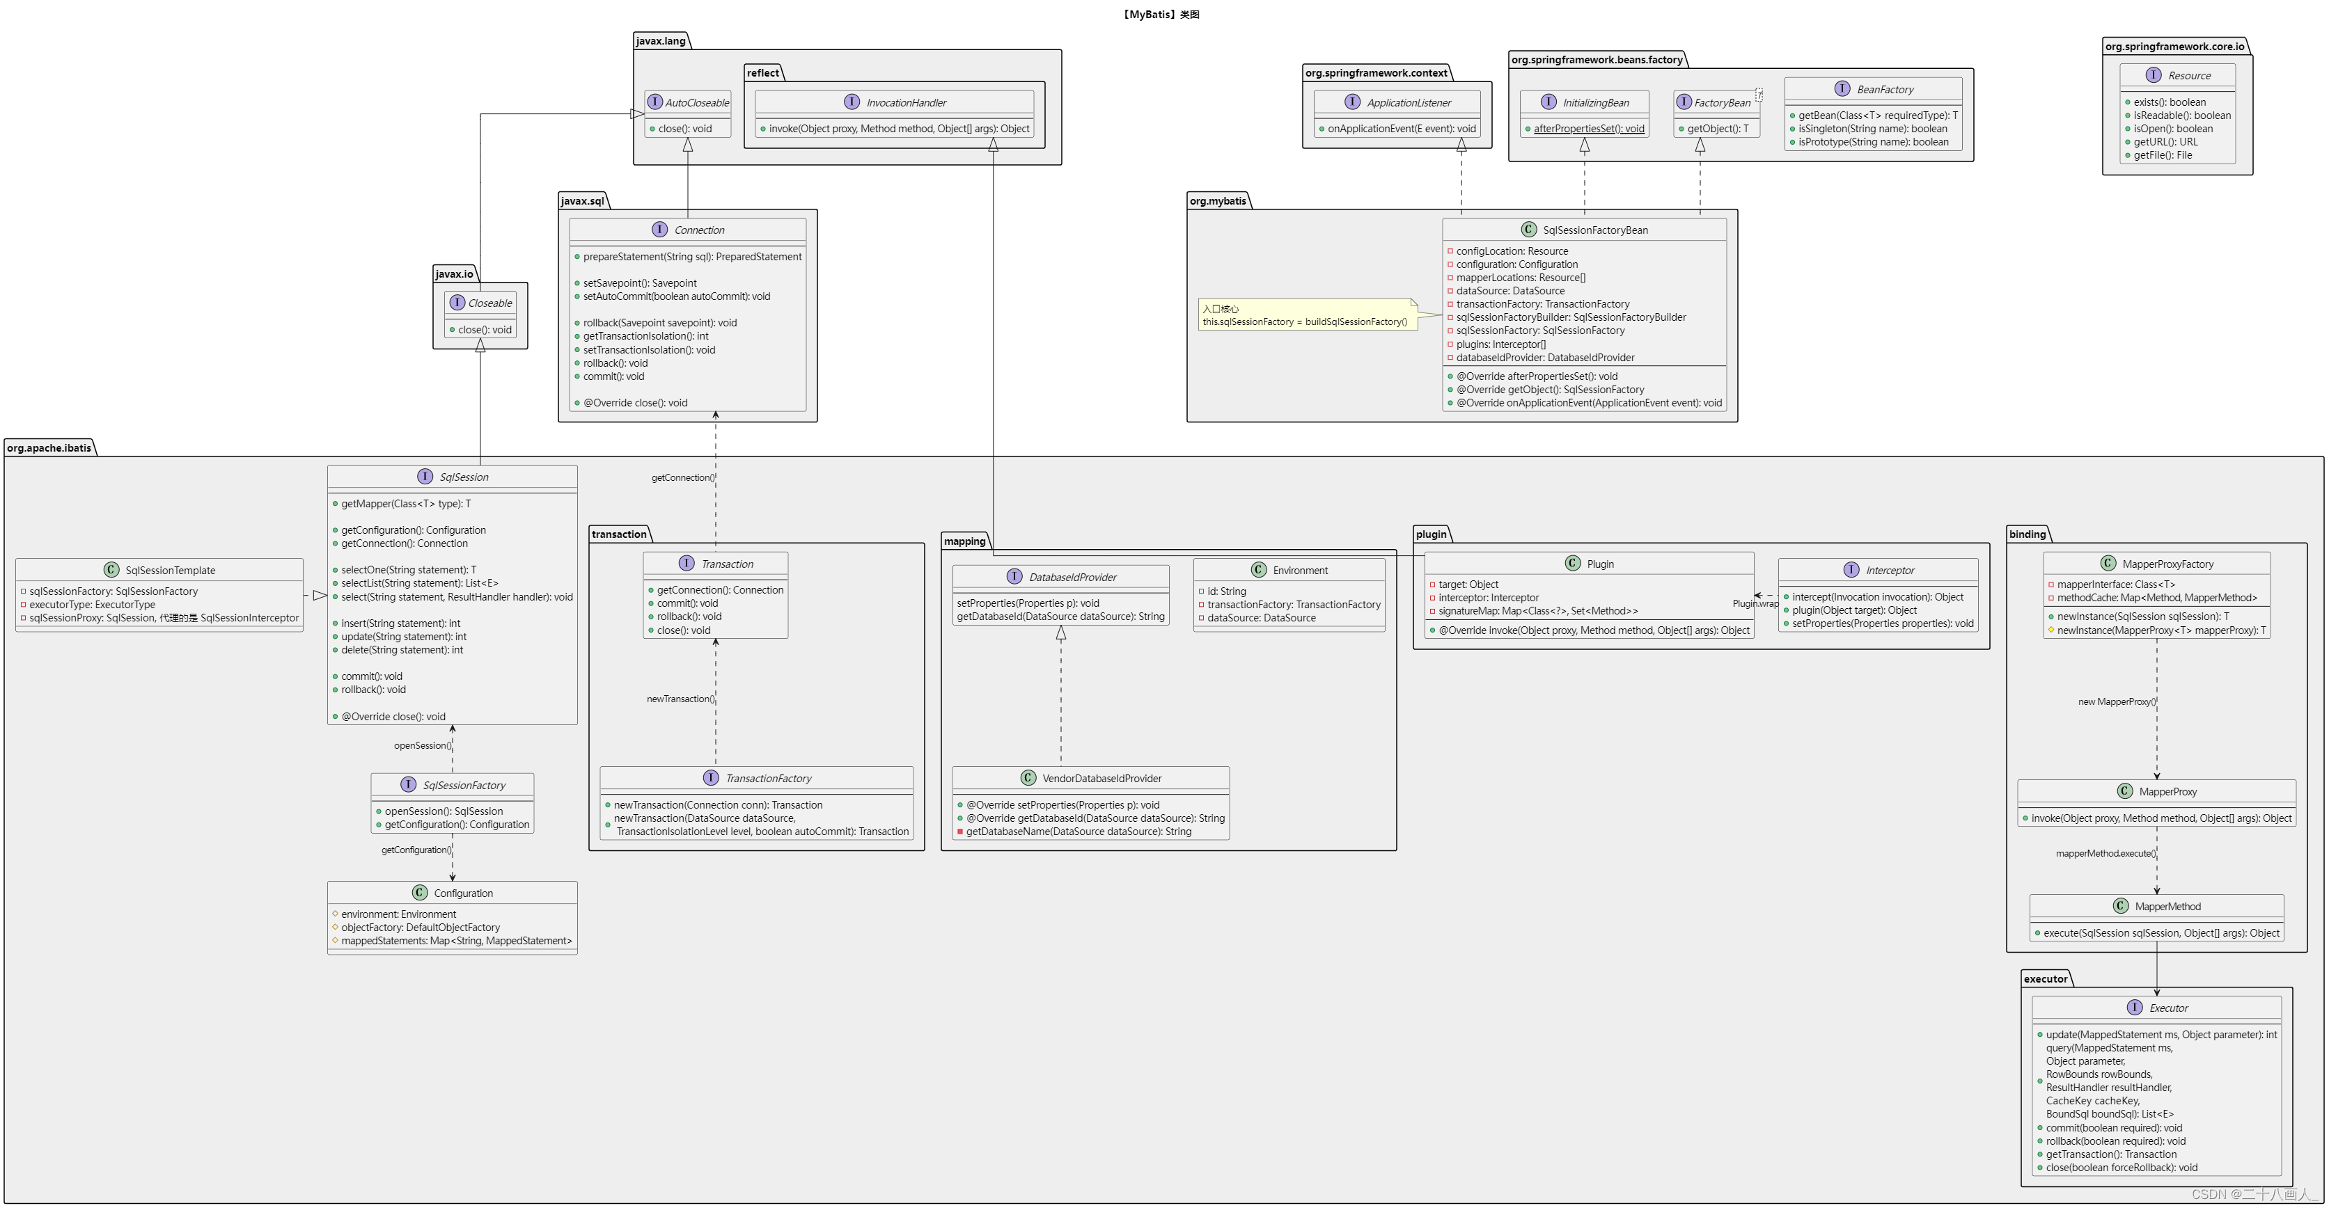Select the 'mapperMethod.execute()' arrow label
2329x1208 pixels.
pyautogui.click(x=2105, y=853)
